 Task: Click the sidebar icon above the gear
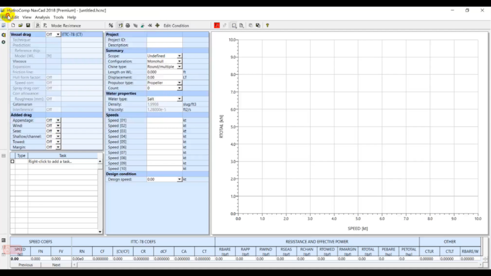[x=3, y=35]
